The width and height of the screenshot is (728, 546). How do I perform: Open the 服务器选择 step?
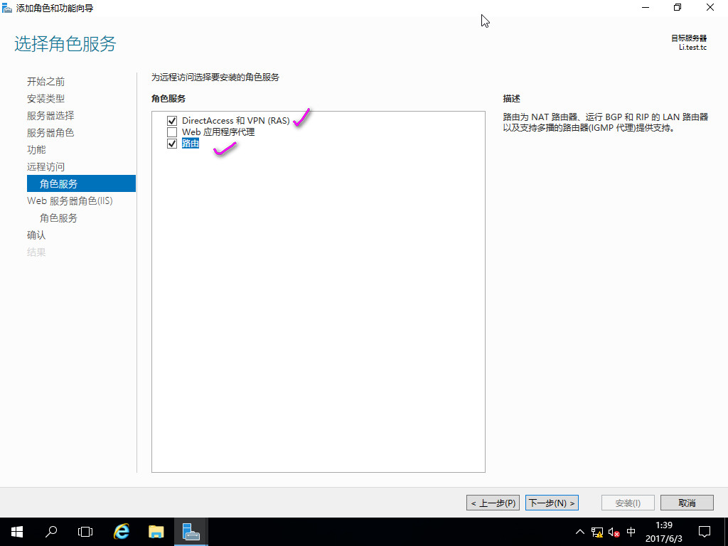point(50,116)
